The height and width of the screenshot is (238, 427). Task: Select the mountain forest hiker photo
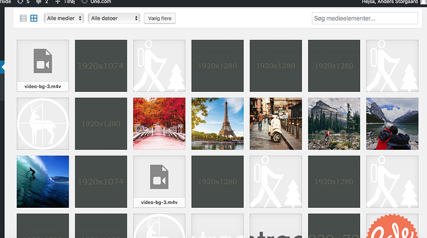[x=334, y=124]
